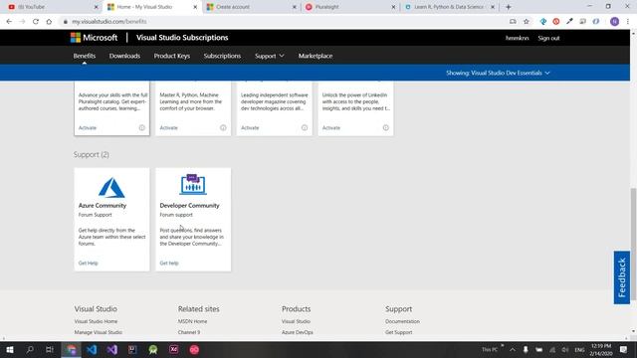Go back using the browser back arrow
This screenshot has width=637, height=358.
point(9,22)
